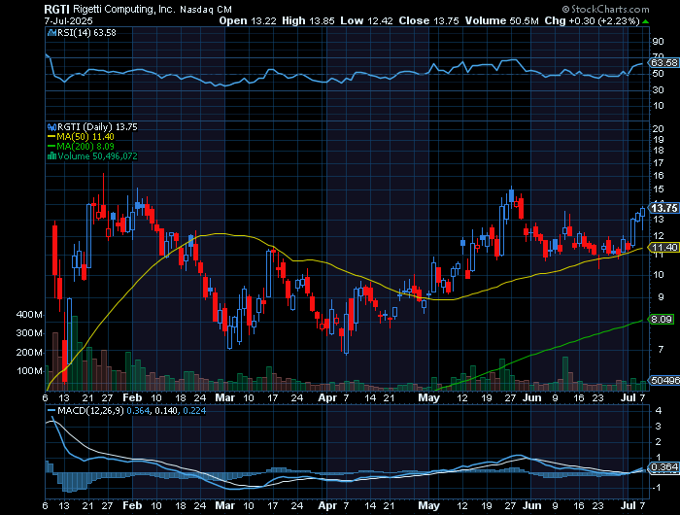This screenshot has width=680, height=515.
Task: Click the yellow 11.40 MA tag on right axis
Action: click(x=663, y=248)
